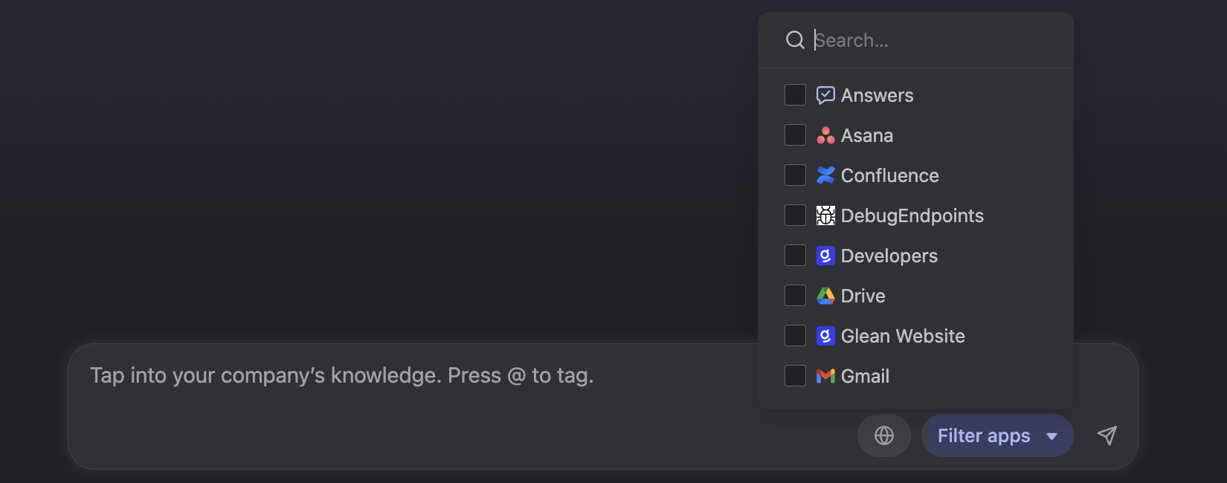Click the Google Drive logo icon

[825, 296]
